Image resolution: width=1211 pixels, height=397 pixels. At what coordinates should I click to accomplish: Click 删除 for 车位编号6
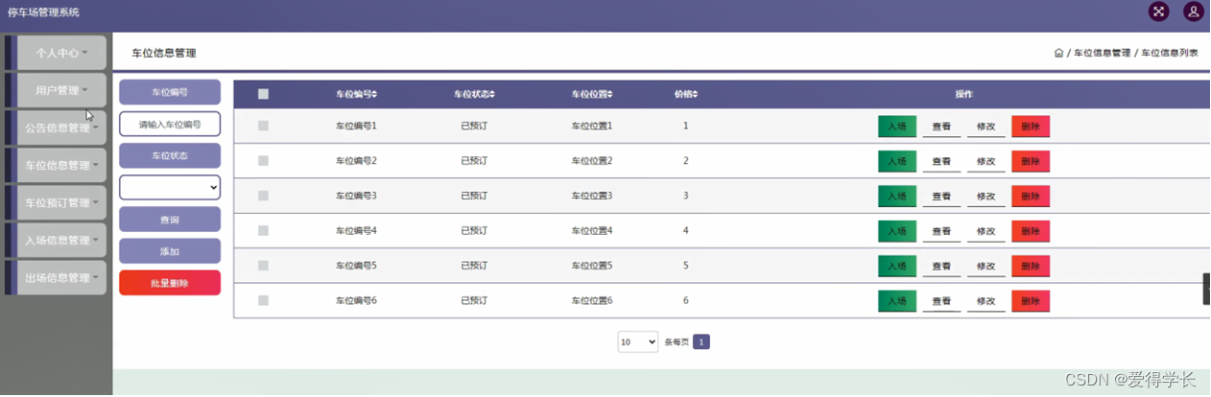coord(1031,301)
